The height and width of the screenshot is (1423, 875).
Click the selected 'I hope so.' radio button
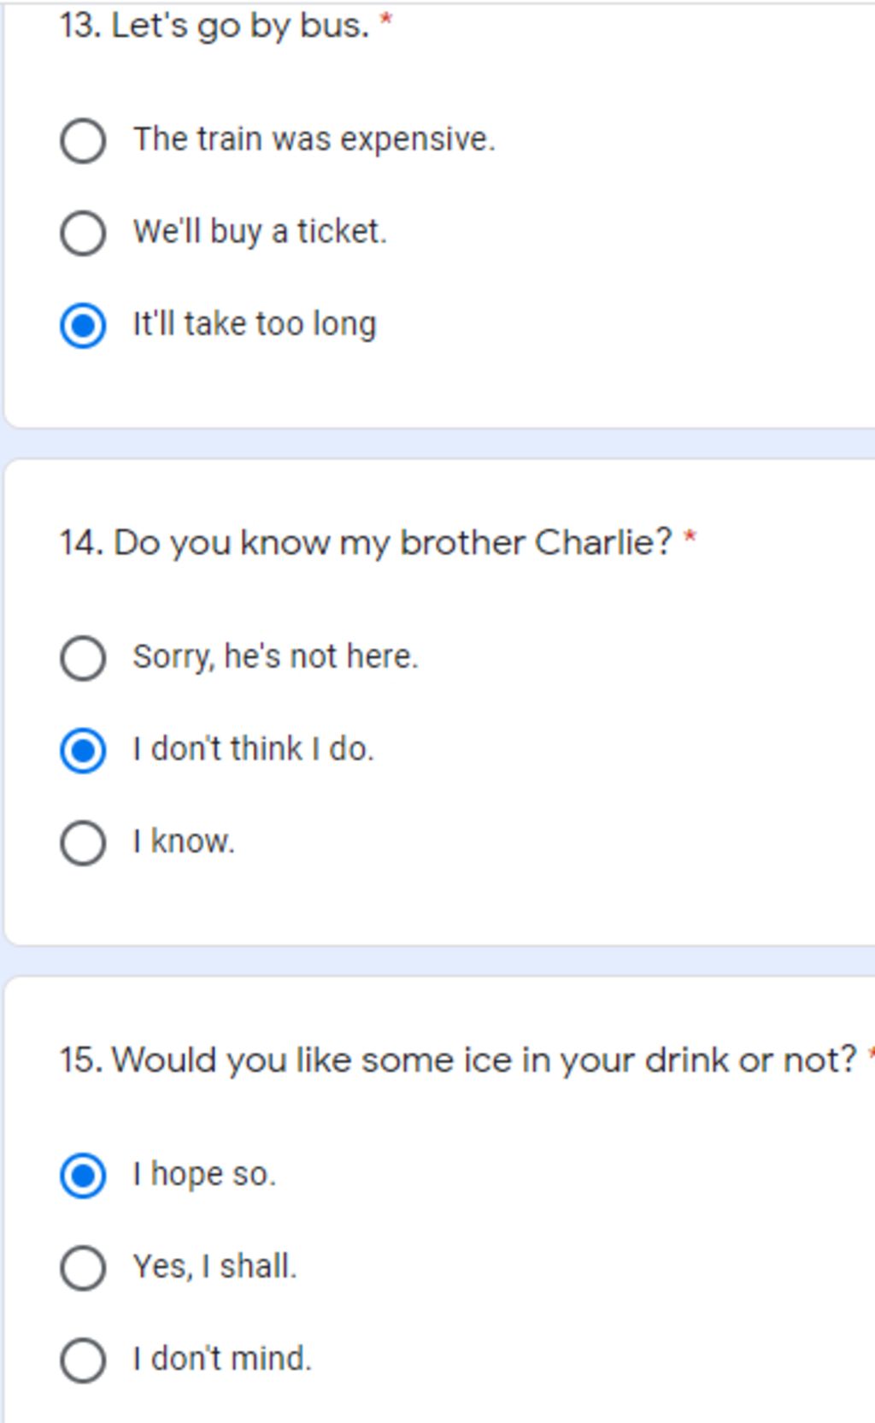pyautogui.click(x=83, y=1175)
